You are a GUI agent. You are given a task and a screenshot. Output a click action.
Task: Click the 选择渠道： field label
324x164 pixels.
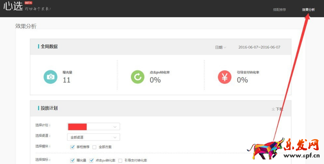pos(43,135)
